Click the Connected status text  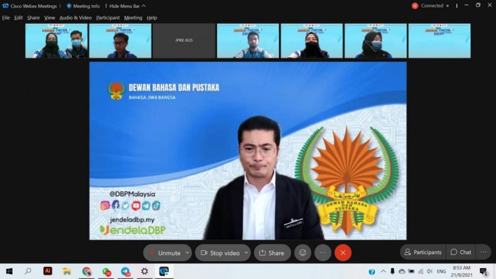[432, 6]
